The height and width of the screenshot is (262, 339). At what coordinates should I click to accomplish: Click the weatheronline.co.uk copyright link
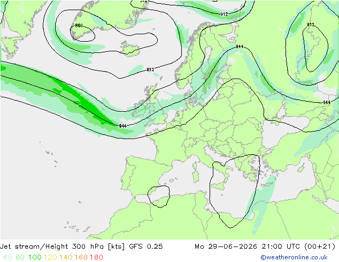294,257
